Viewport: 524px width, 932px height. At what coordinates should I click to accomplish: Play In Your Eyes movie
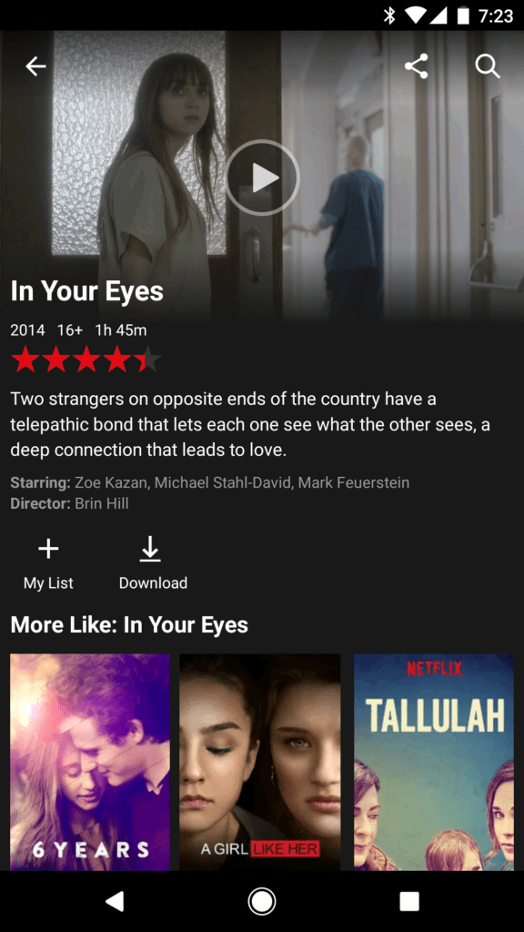pyautogui.click(x=262, y=177)
